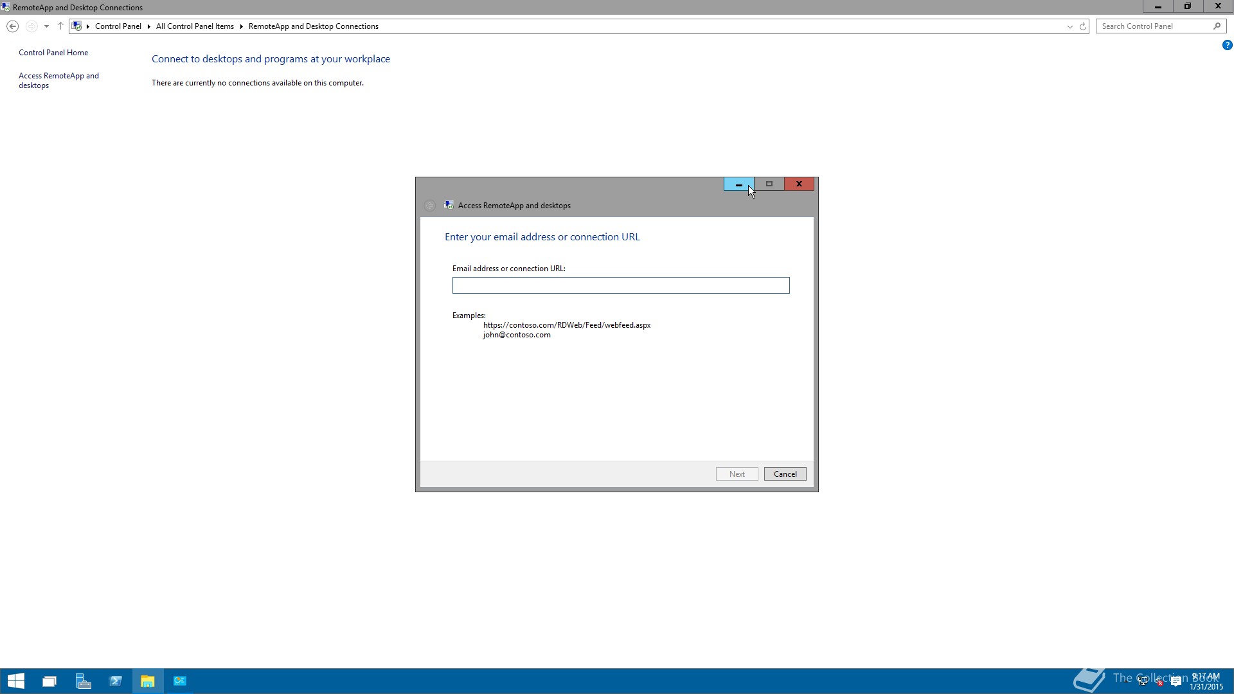Click Access RemoteApp and desktops sidebar link
Image resolution: width=1234 pixels, height=694 pixels.
coord(58,80)
